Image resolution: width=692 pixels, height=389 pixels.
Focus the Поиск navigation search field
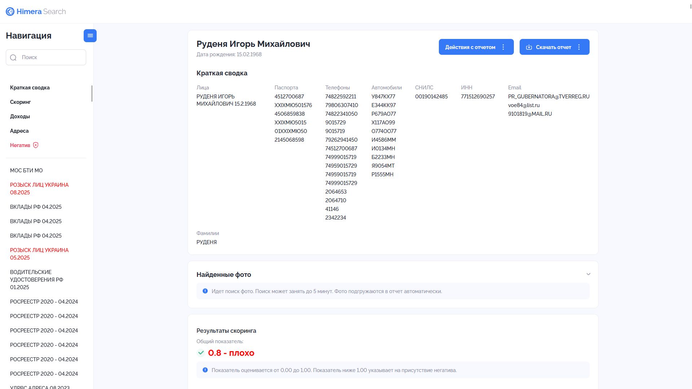pos(46,57)
